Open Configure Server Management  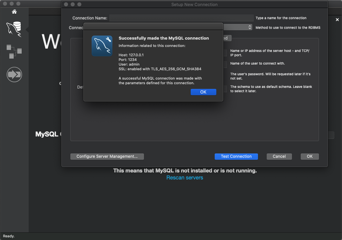(107, 156)
